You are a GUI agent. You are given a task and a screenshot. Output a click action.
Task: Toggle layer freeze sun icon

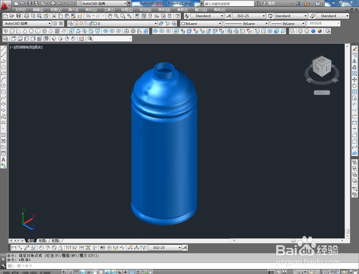81,24
